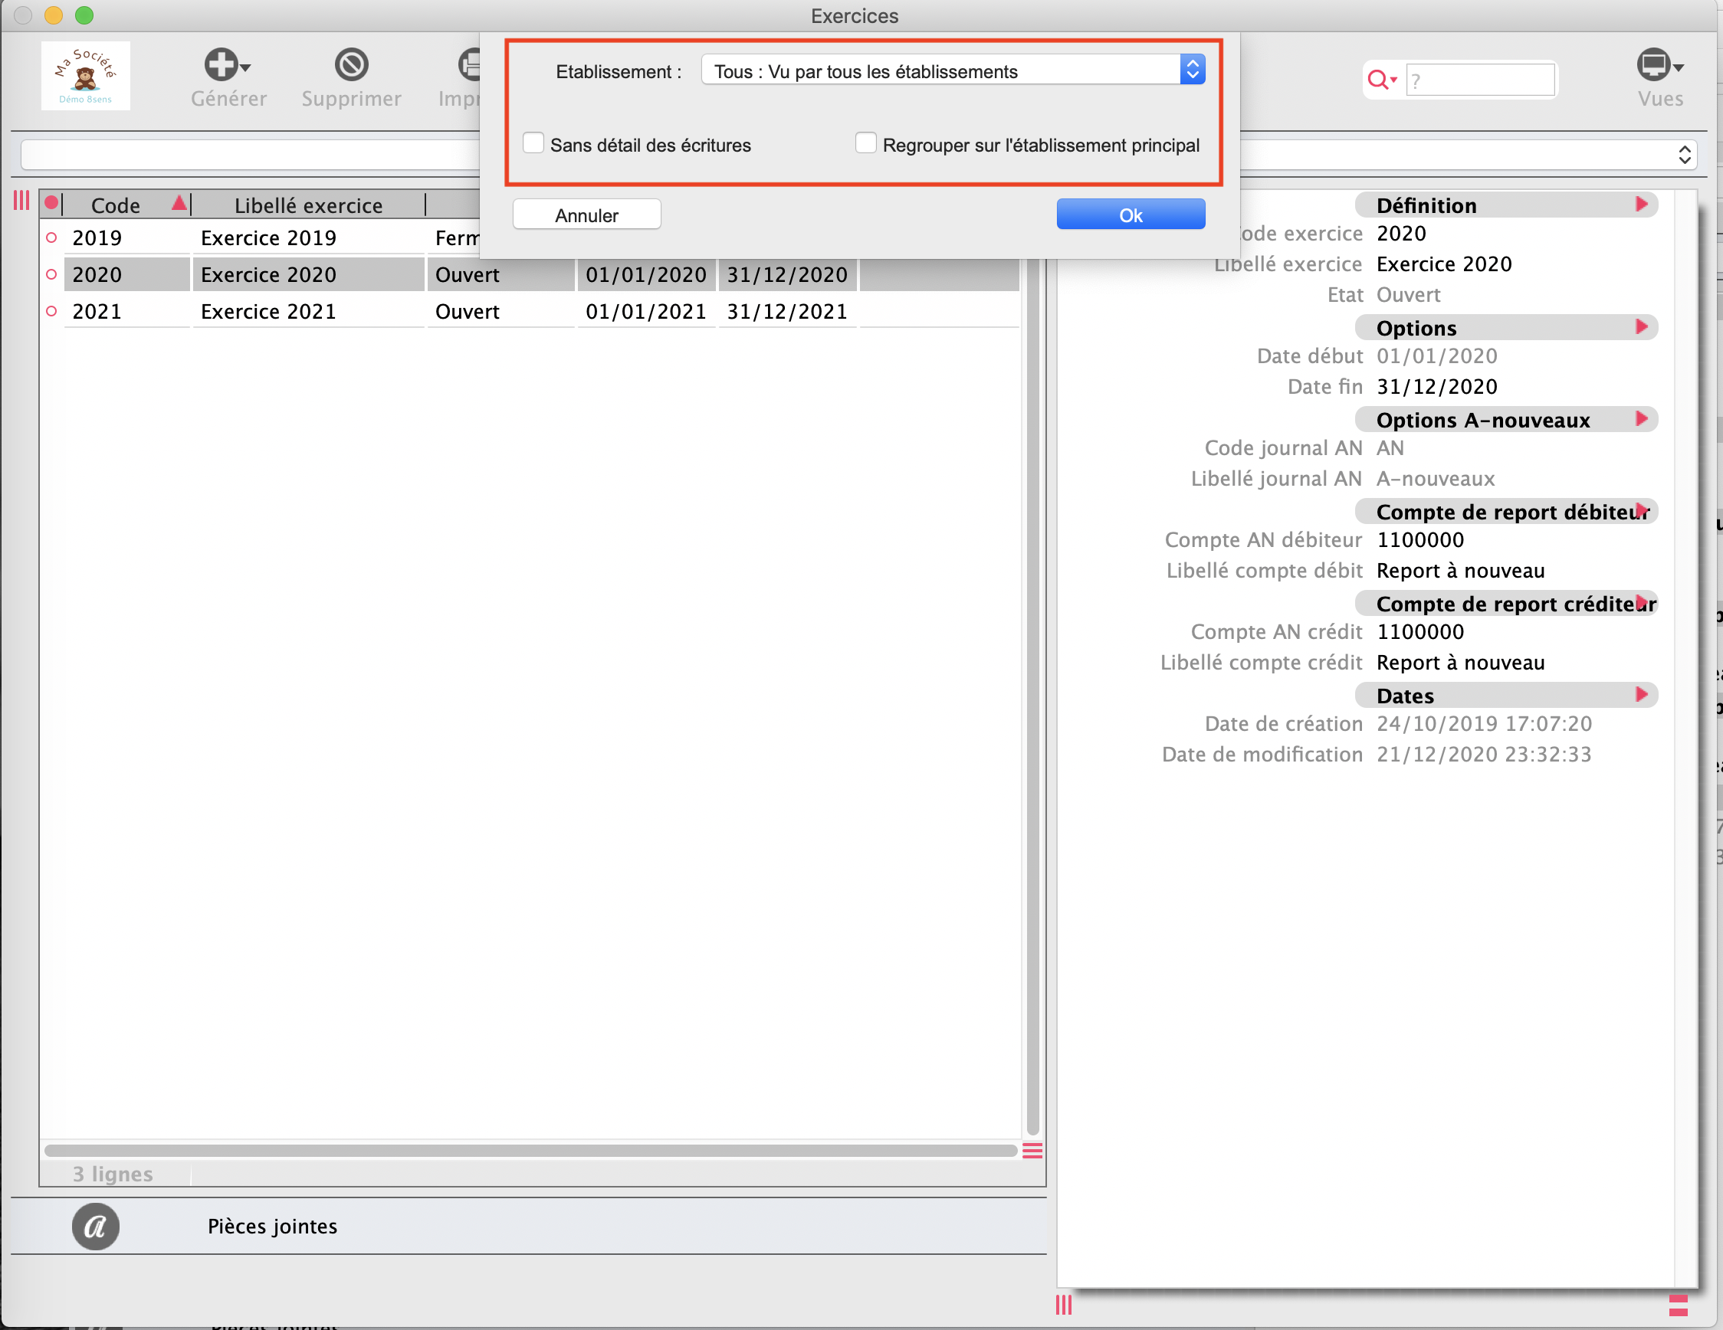1723x1330 pixels.
Task: Click the Code journal AN value
Action: coord(1390,447)
